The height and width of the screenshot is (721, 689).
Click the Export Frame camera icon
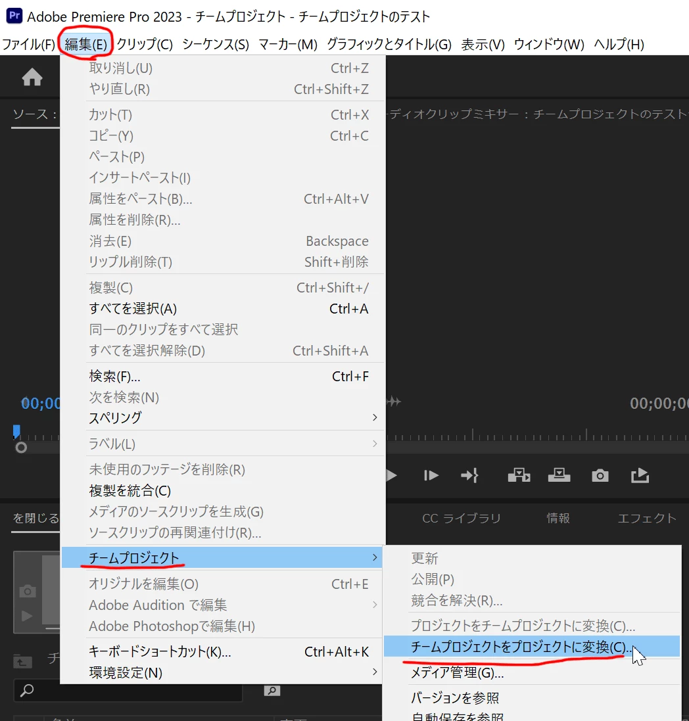[600, 475]
